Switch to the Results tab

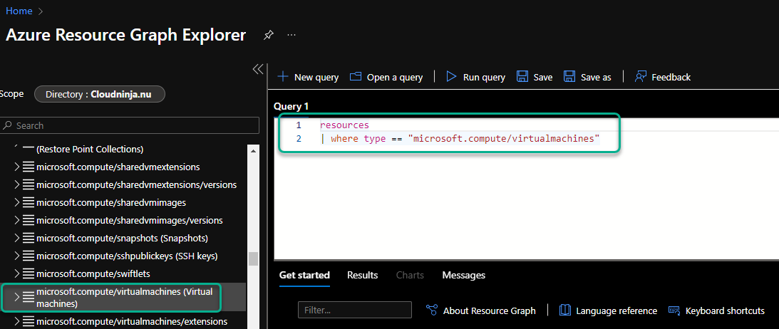coord(362,275)
